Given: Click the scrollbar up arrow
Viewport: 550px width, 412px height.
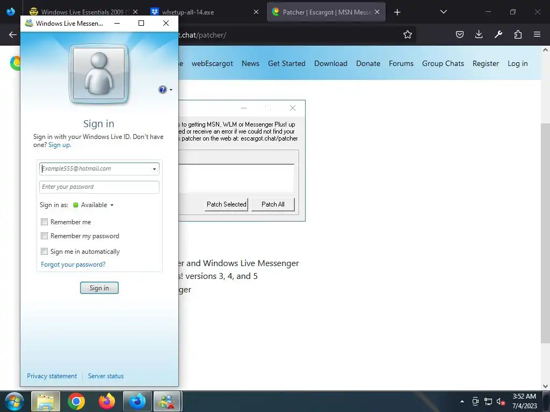Looking at the screenshot, I should (x=545, y=50).
